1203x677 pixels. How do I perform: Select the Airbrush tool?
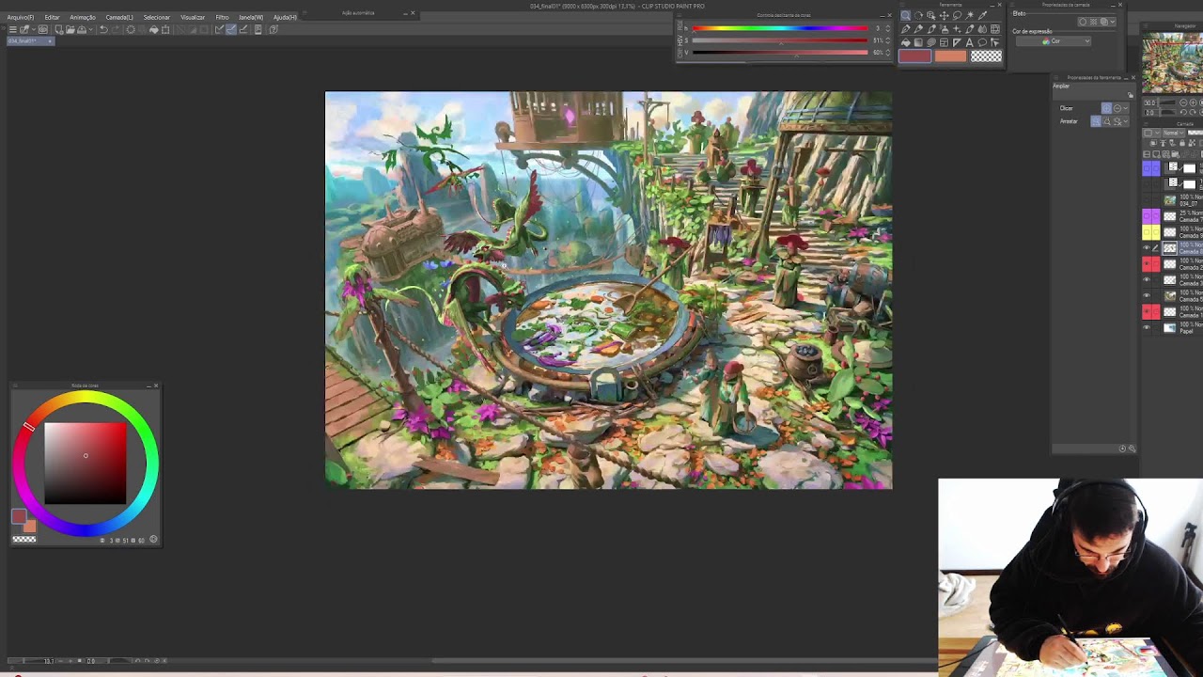pyautogui.click(x=945, y=29)
